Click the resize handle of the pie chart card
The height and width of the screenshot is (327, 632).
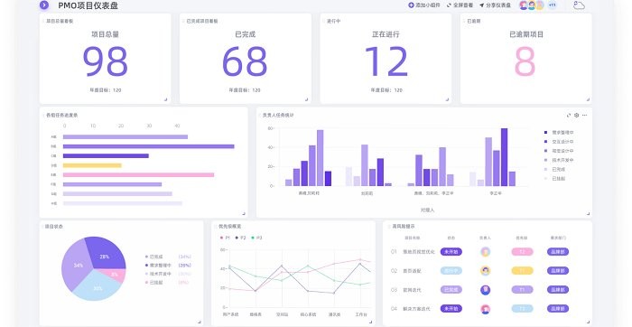200,322
